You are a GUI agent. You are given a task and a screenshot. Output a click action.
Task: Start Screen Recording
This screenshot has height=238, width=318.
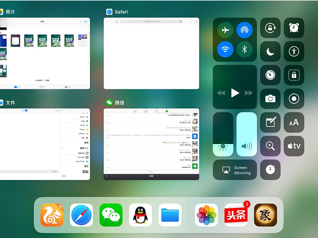click(294, 99)
